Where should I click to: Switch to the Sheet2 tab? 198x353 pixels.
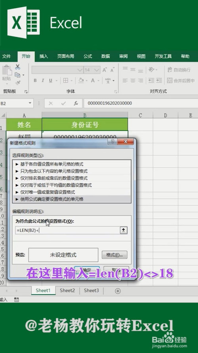(67, 290)
